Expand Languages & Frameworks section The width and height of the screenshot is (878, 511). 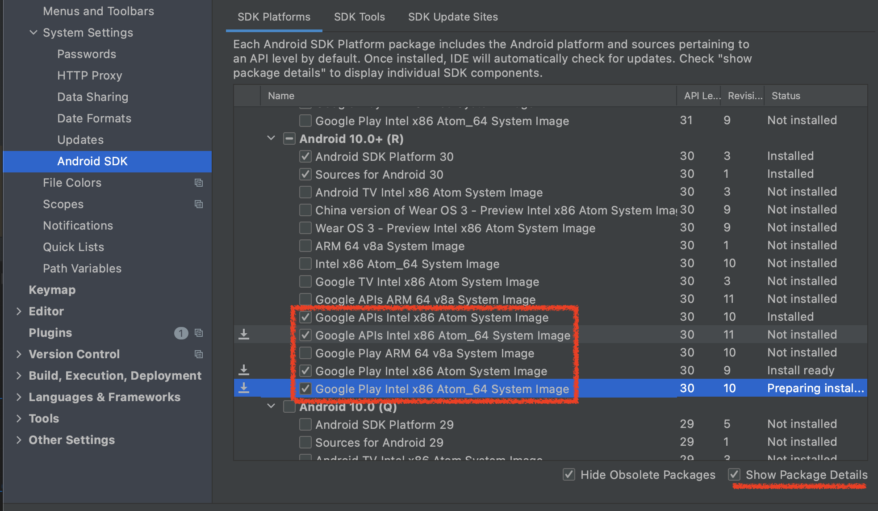point(19,397)
